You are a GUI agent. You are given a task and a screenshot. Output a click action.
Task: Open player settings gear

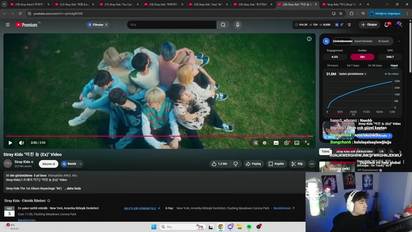coord(286,143)
